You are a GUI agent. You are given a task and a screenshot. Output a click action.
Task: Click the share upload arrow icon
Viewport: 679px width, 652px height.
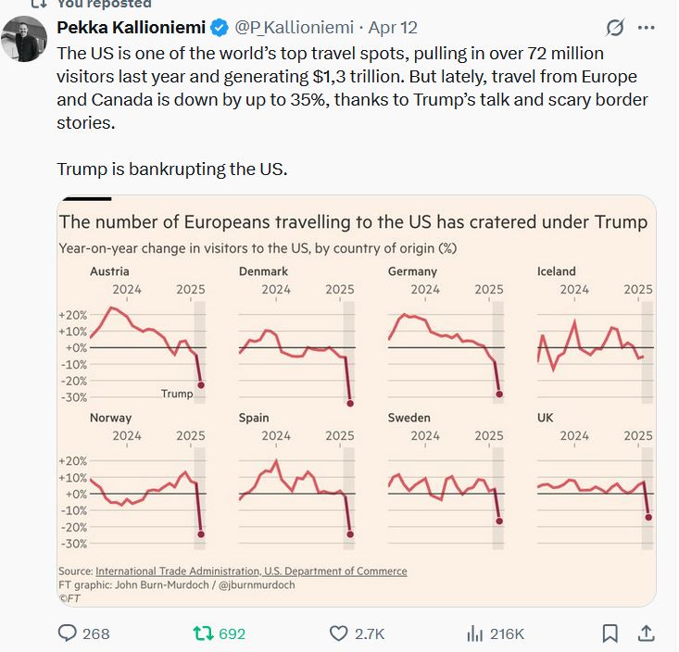(x=647, y=633)
